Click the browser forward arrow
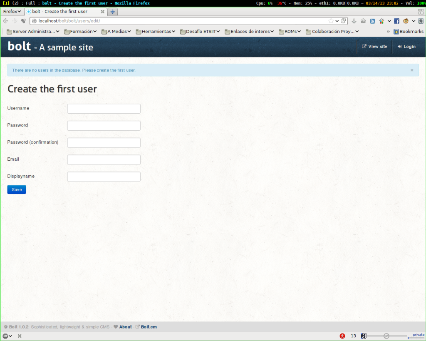 tap(15, 21)
